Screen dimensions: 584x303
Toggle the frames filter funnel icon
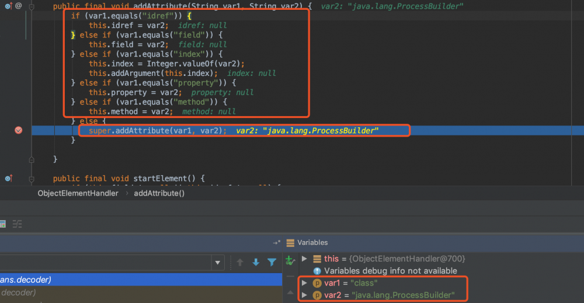[x=272, y=263]
